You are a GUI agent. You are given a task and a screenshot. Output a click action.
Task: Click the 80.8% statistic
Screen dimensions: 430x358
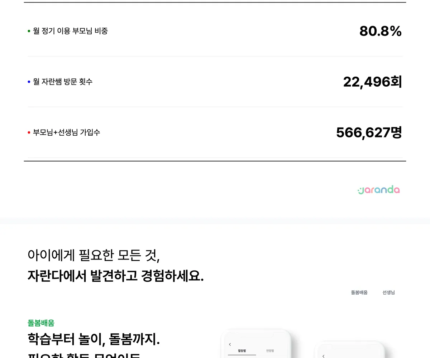point(381,31)
